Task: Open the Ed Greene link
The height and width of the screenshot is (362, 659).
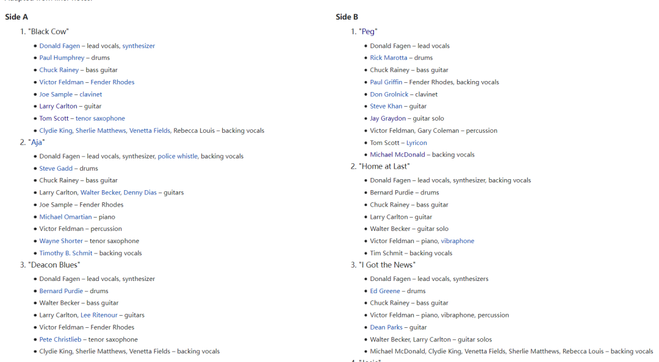Action: (385, 291)
